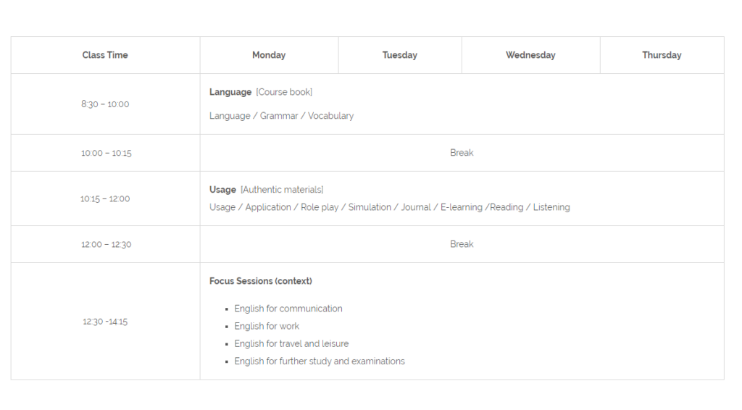Click English for travel and leisure item
742x410 pixels.
pyautogui.click(x=291, y=344)
